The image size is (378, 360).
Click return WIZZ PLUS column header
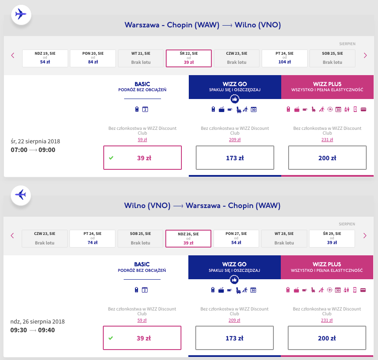tap(327, 267)
